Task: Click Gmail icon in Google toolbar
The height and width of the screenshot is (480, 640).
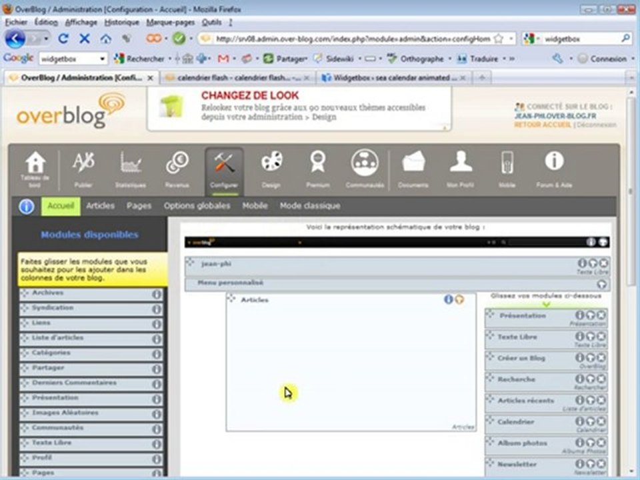Action: [223, 59]
